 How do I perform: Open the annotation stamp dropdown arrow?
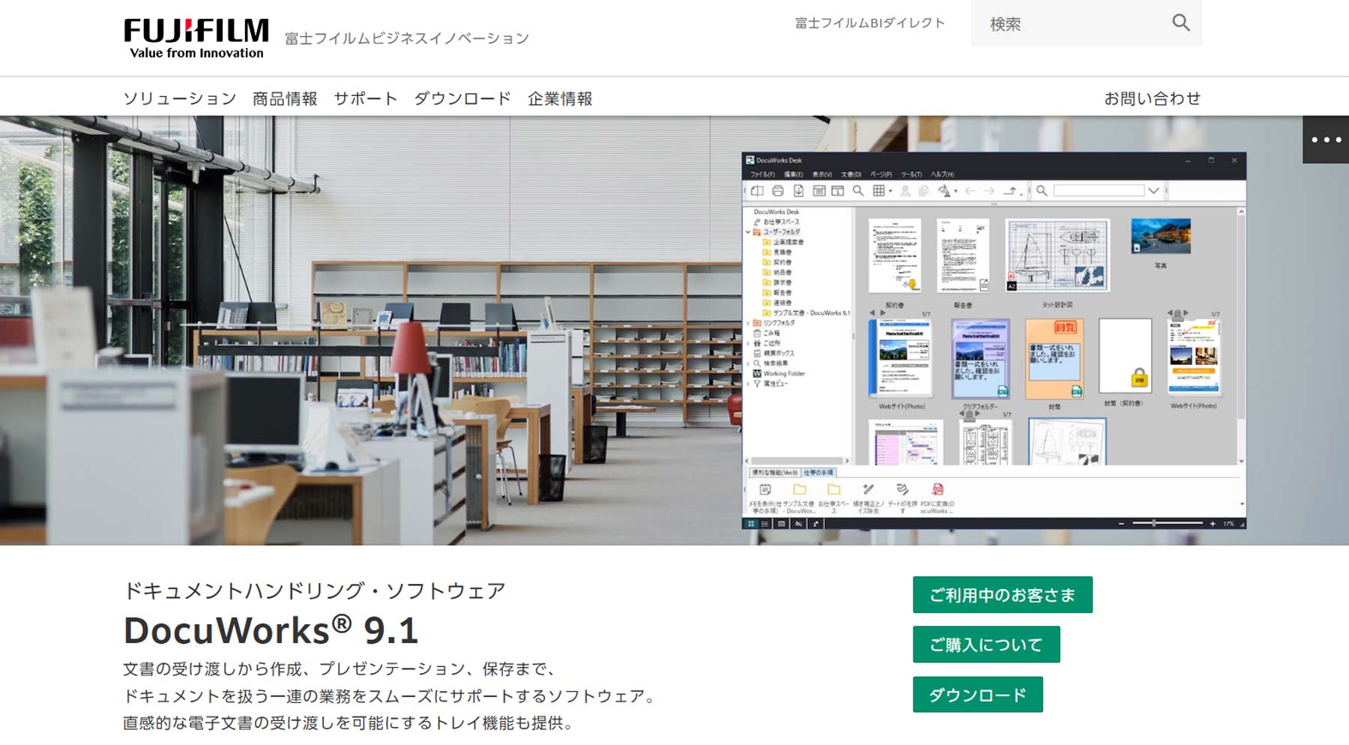(956, 192)
